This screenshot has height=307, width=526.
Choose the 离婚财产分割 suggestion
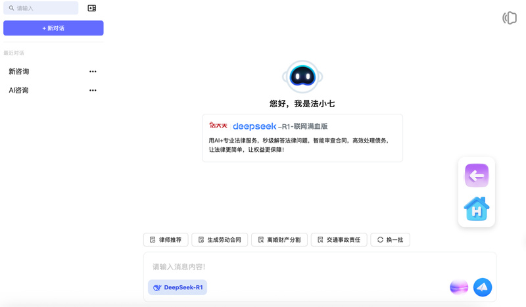point(279,239)
